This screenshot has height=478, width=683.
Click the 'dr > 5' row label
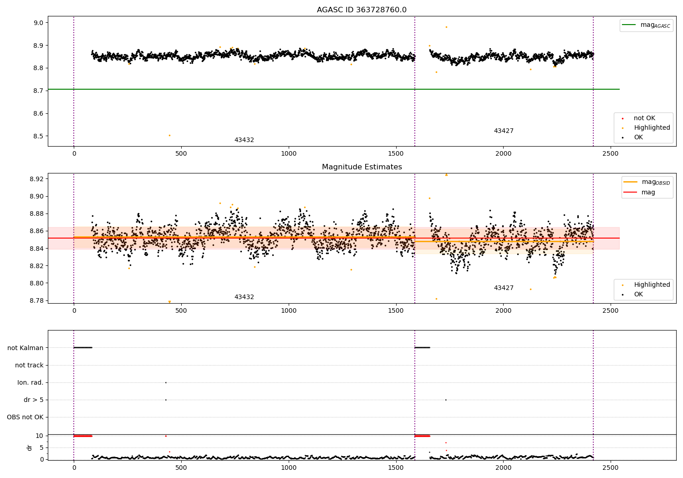[x=34, y=400]
